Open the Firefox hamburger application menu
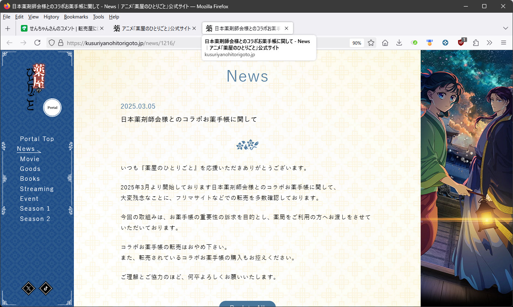Image resolution: width=513 pixels, height=307 pixels. click(504, 43)
